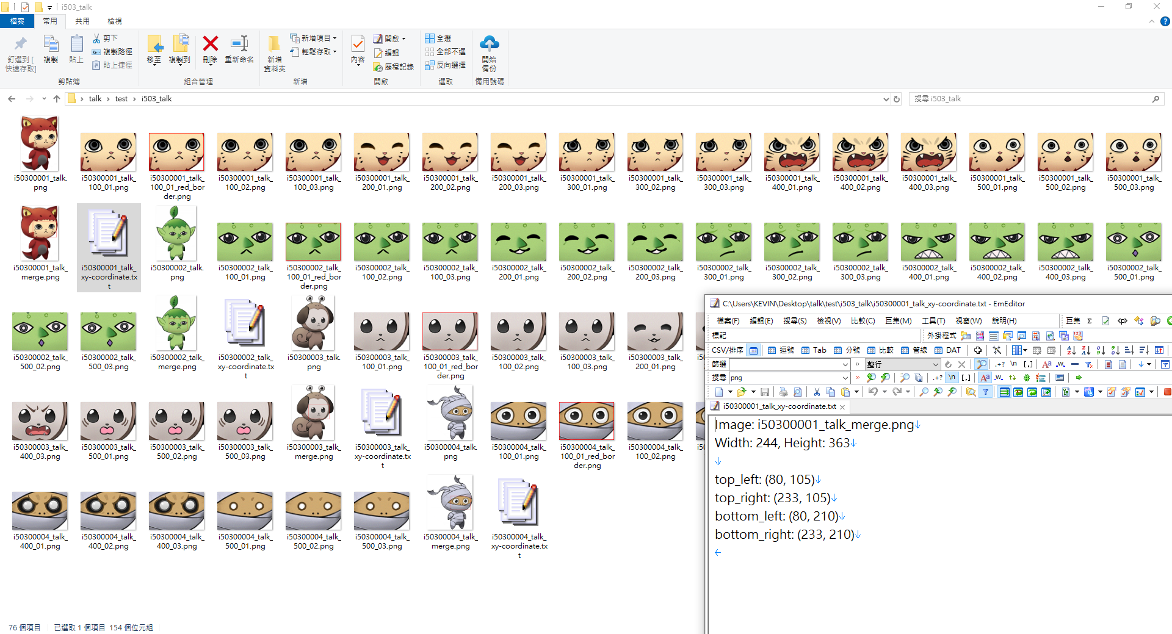Click the sort A to Z ascending icon

(x=1071, y=350)
